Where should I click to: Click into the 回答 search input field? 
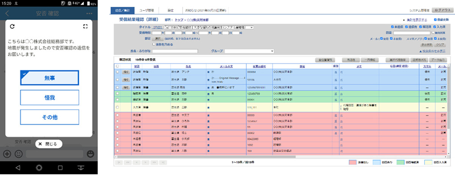[x=411, y=33]
